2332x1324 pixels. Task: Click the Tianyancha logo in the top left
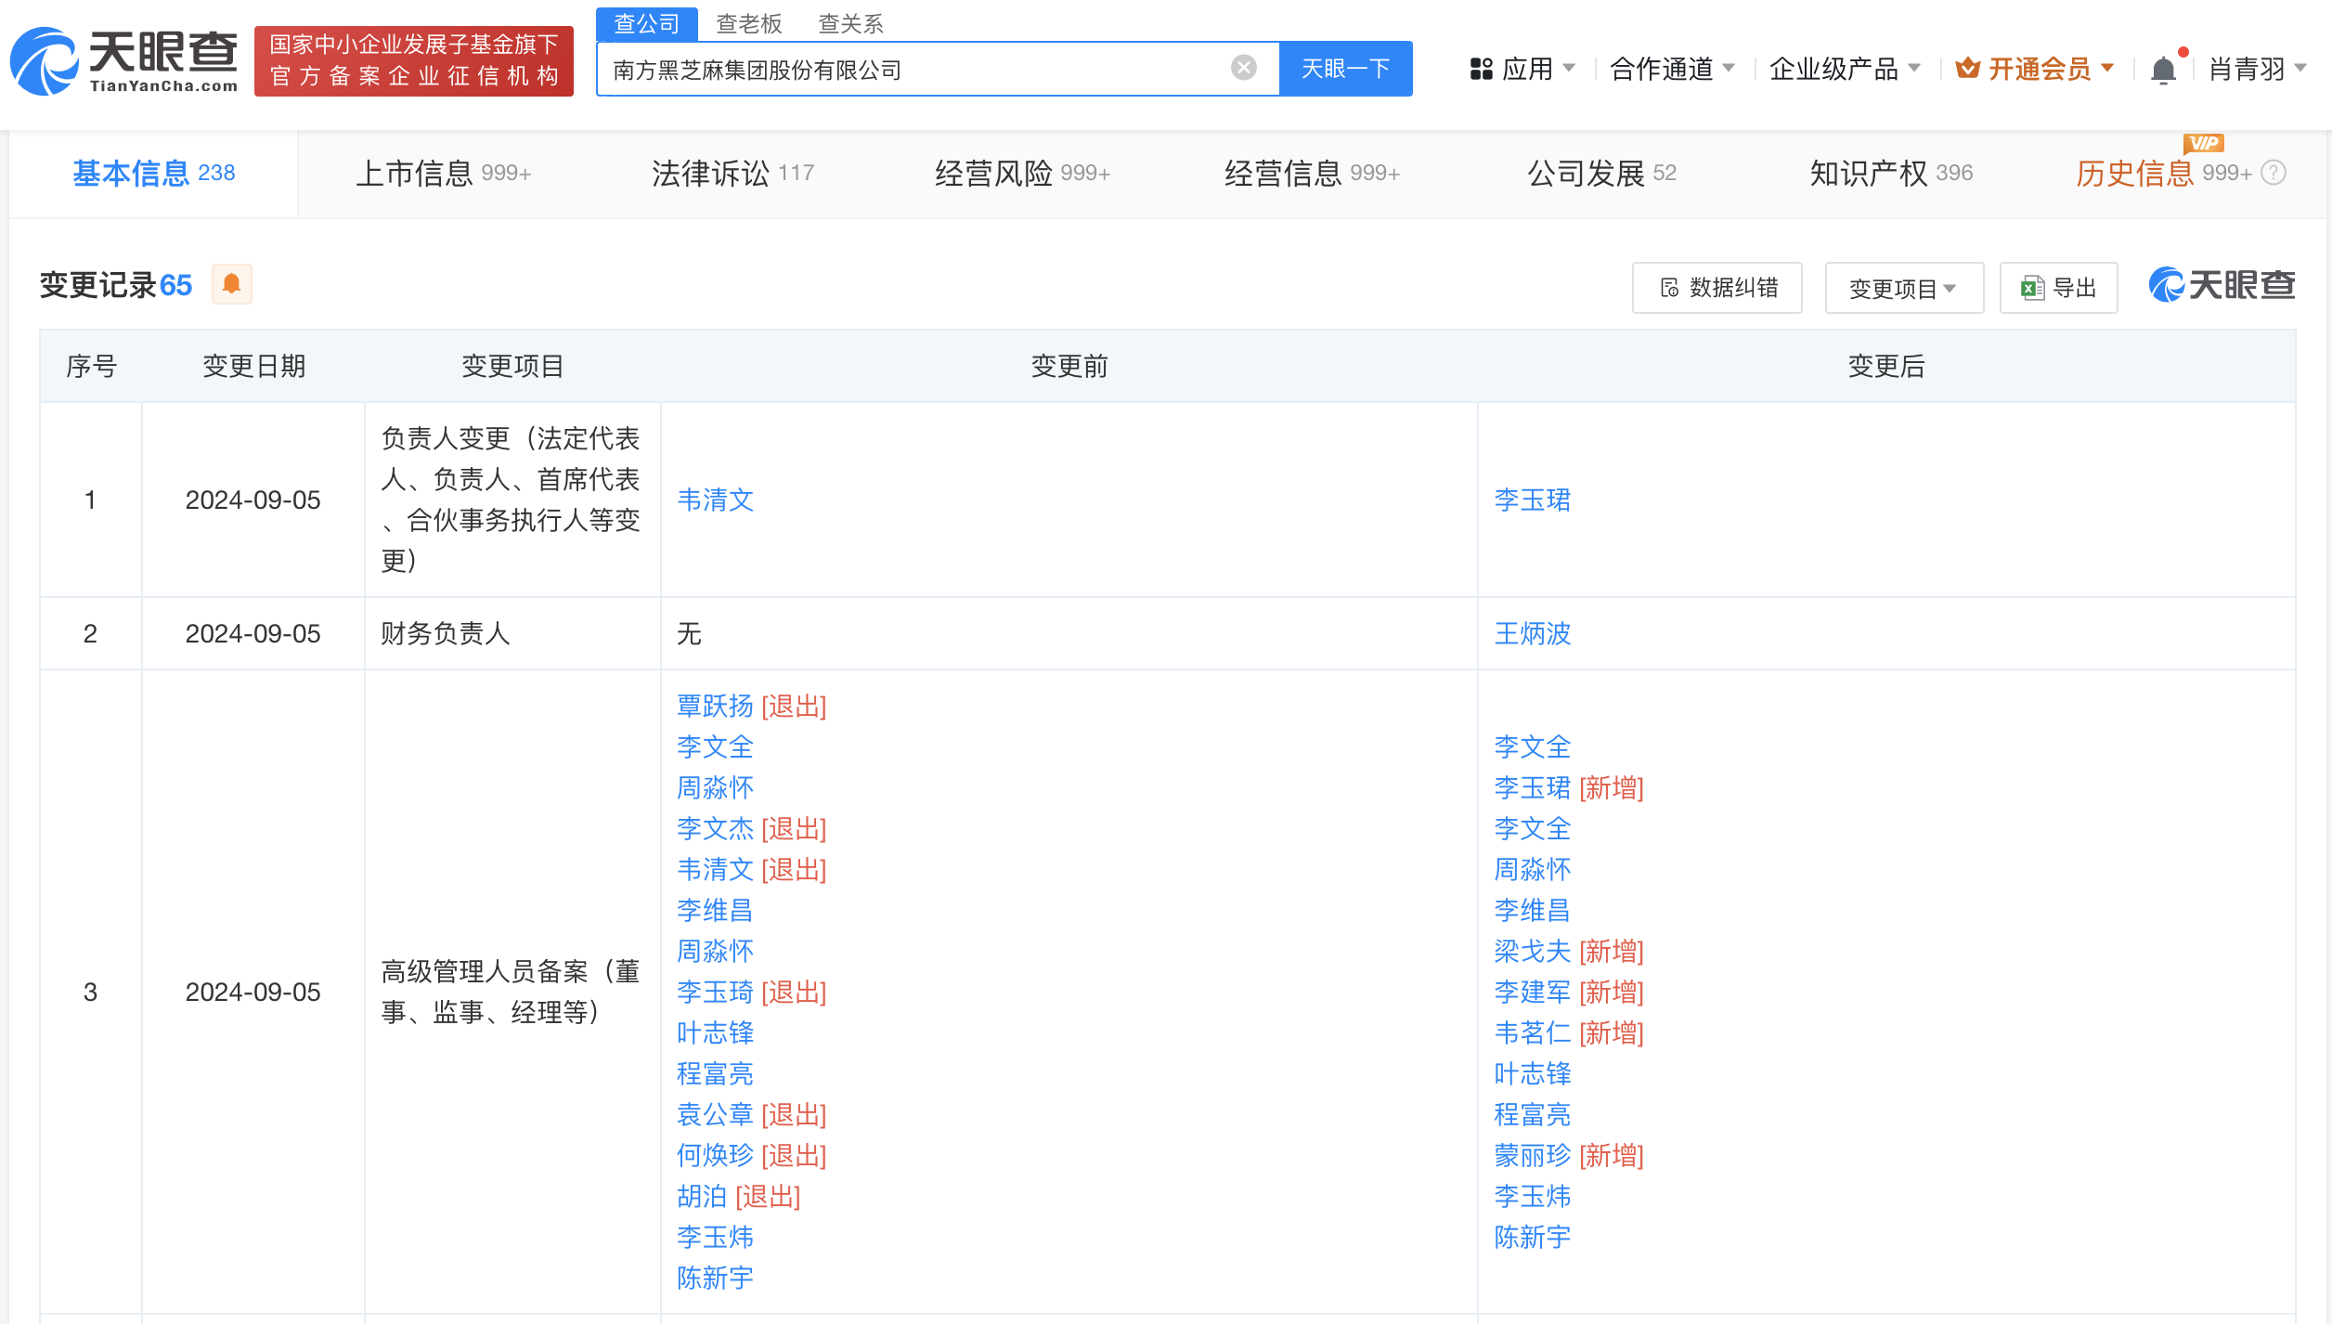(x=125, y=60)
